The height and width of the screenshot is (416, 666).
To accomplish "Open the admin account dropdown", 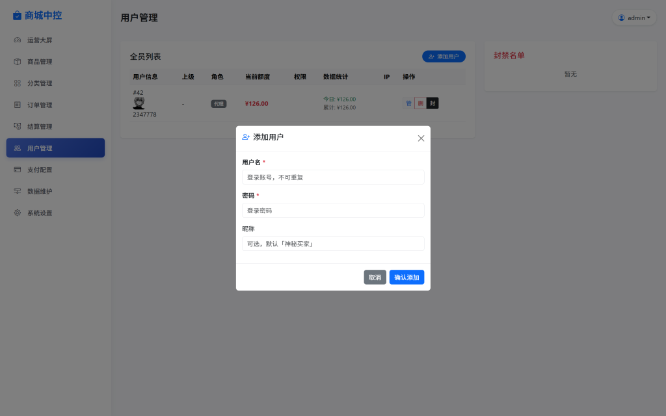I will pyautogui.click(x=634, y=18).
